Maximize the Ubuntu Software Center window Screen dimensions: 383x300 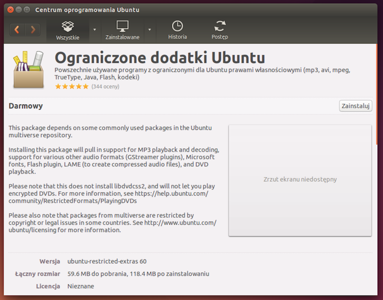(27, 10)
